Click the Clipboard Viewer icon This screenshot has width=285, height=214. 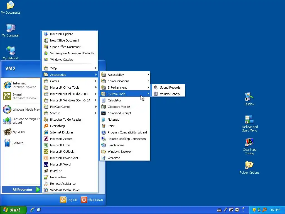click(104, 107)
